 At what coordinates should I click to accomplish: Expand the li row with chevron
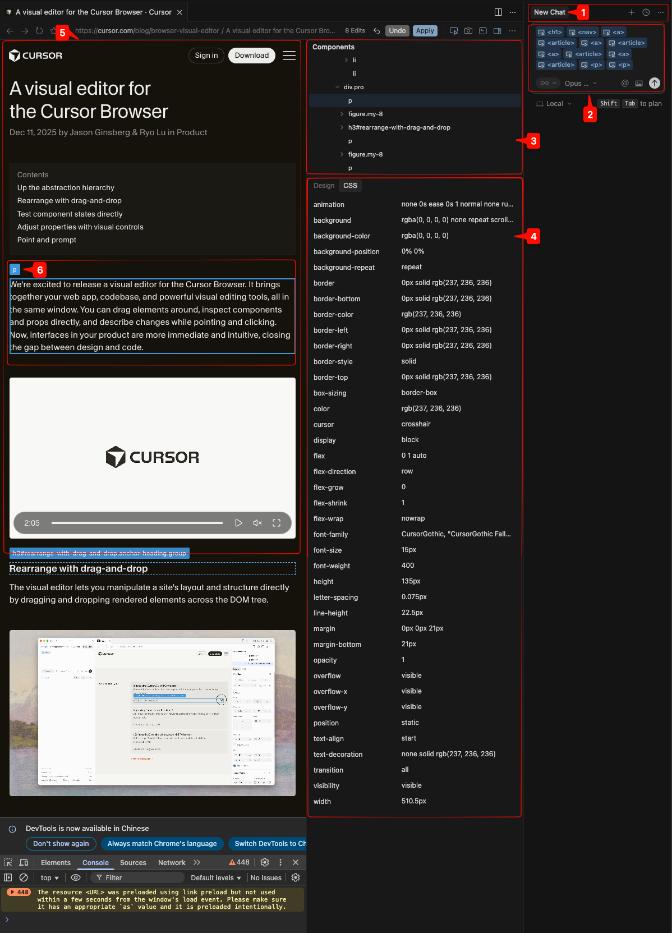pyautogui.click(x=346, y=60)
